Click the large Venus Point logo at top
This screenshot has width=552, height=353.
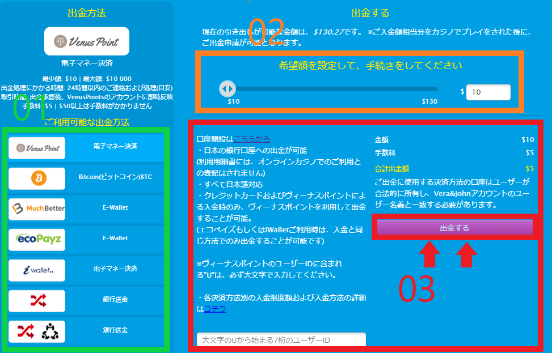click(x=87, y=41)
